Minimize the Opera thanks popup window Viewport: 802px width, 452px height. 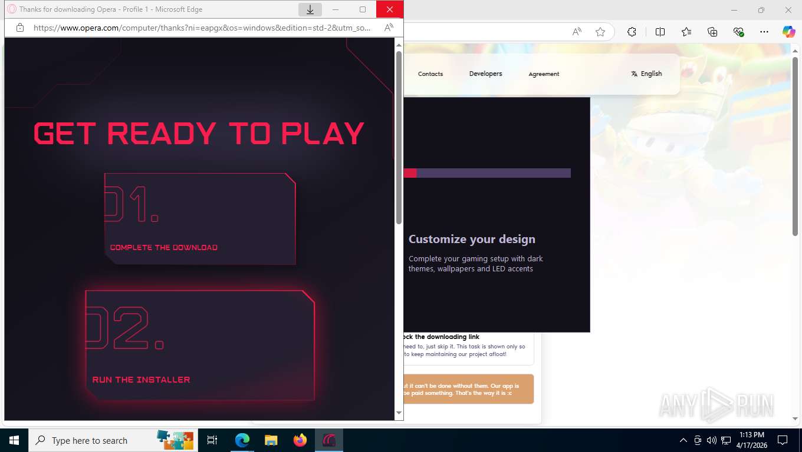click(x=336, y=9)
